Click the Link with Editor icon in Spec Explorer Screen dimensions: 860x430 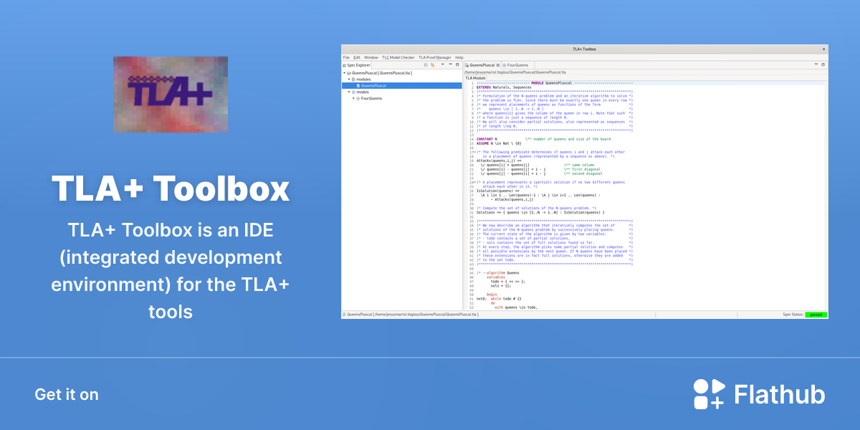click(432, 64)
